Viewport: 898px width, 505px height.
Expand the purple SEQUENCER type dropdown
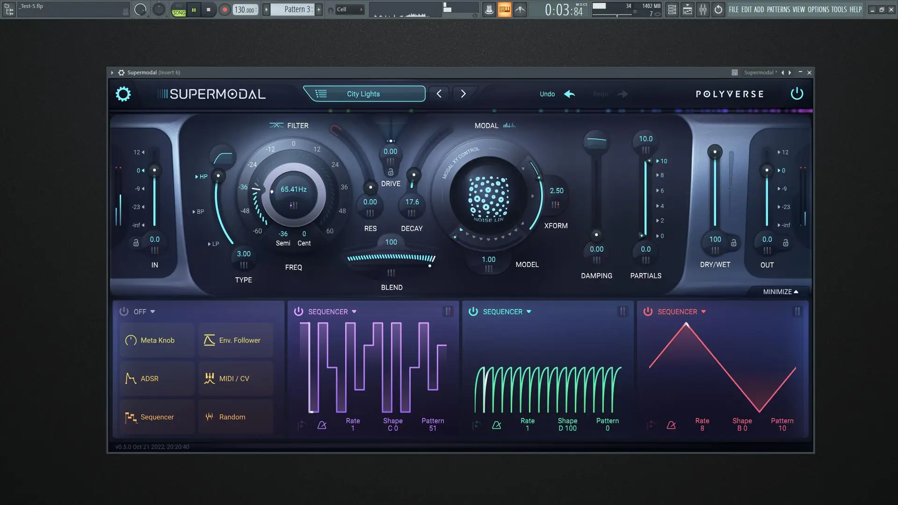[x=354, y=311]
